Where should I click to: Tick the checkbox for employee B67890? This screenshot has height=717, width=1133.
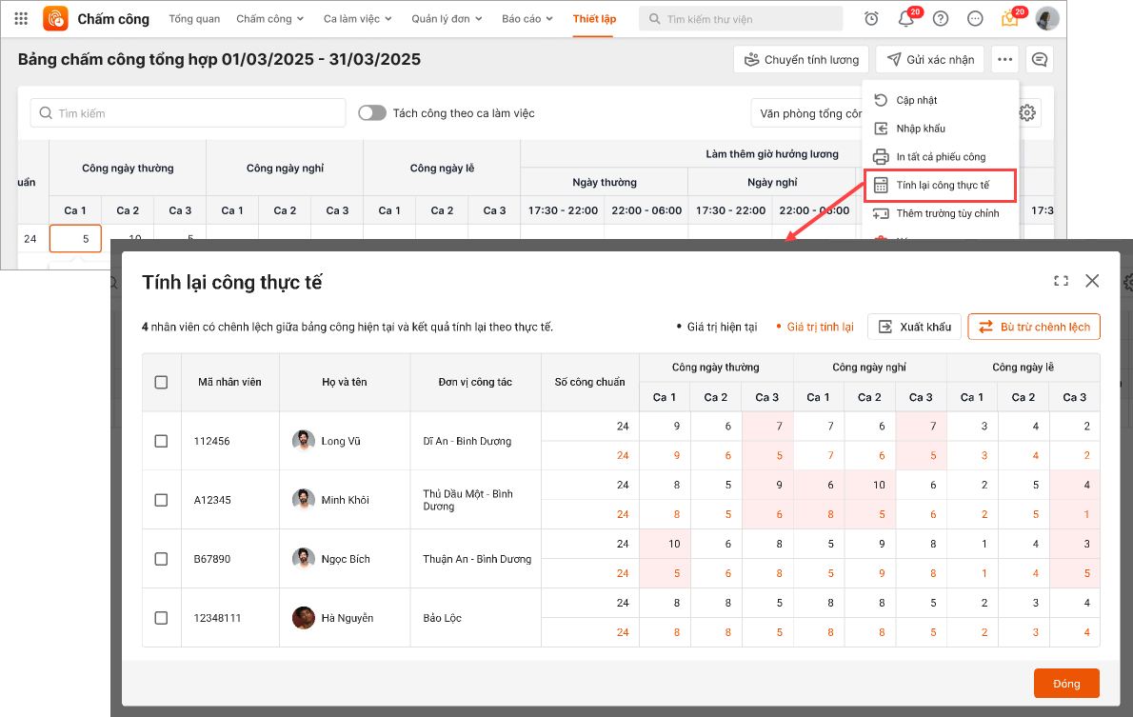[x=161, y=559]
